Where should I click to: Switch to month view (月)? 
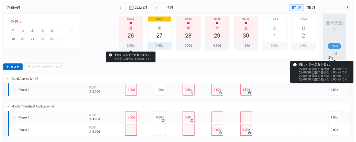tap(311, 8)
